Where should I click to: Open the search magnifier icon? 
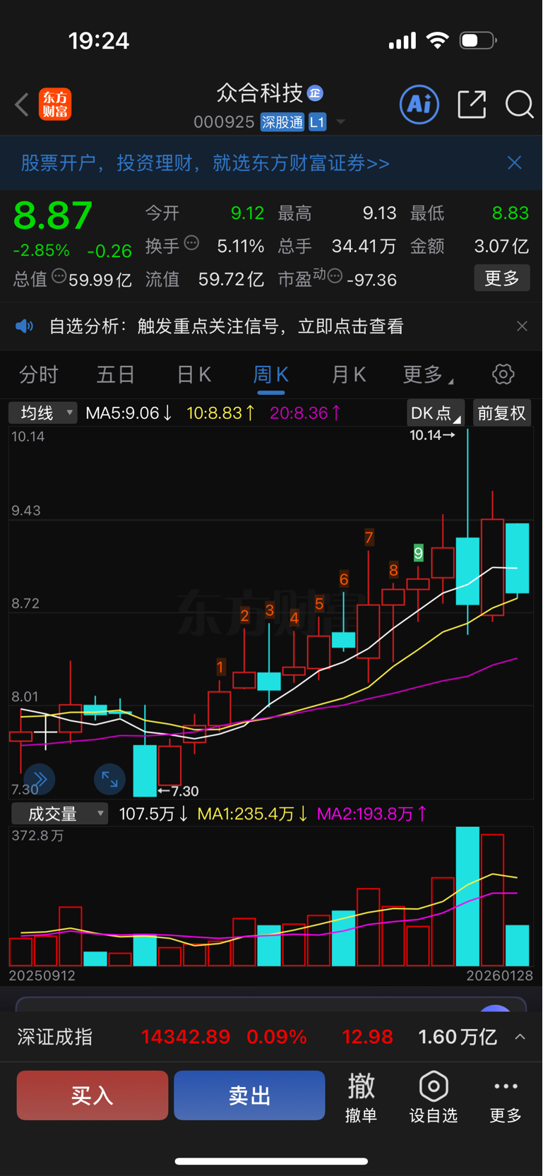tap(519, 105)
